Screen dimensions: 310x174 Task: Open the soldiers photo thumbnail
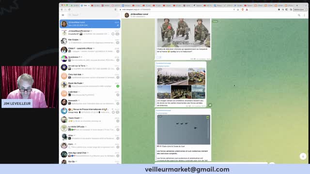click(x=184, y=33)
